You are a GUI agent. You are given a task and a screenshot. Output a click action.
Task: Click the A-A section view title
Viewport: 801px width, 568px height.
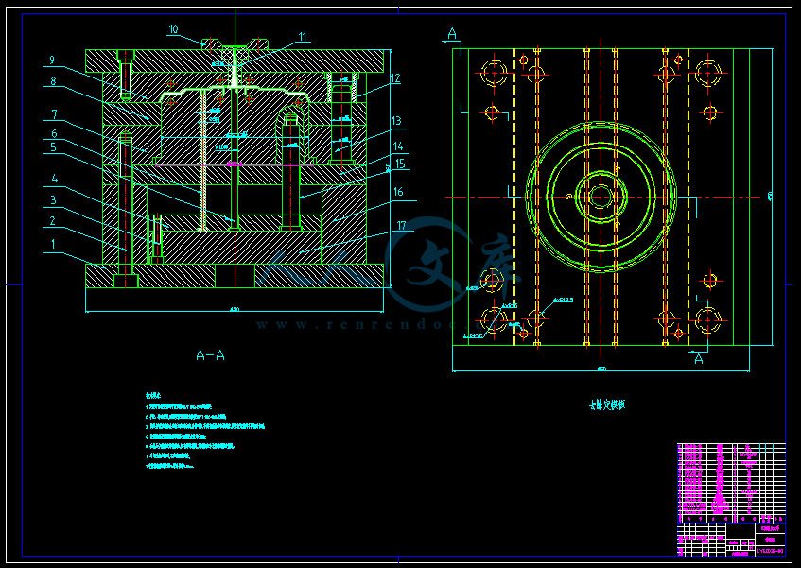[x=210, y=355]
